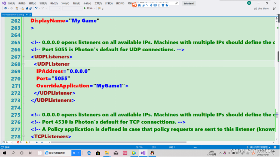Click the yellow warning count indicator

[28, 142]
